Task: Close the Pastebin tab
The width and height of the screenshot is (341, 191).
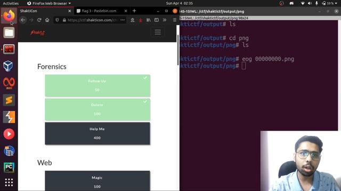Action: pos(126,11)
